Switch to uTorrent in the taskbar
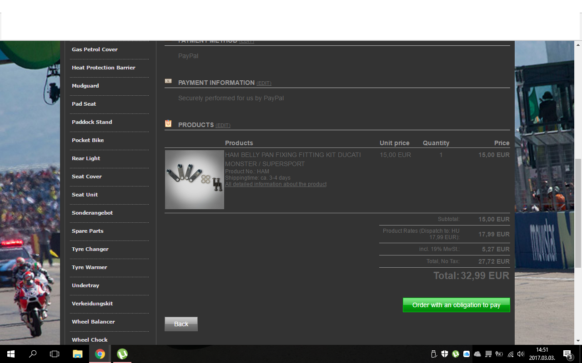 coord(122,354)
